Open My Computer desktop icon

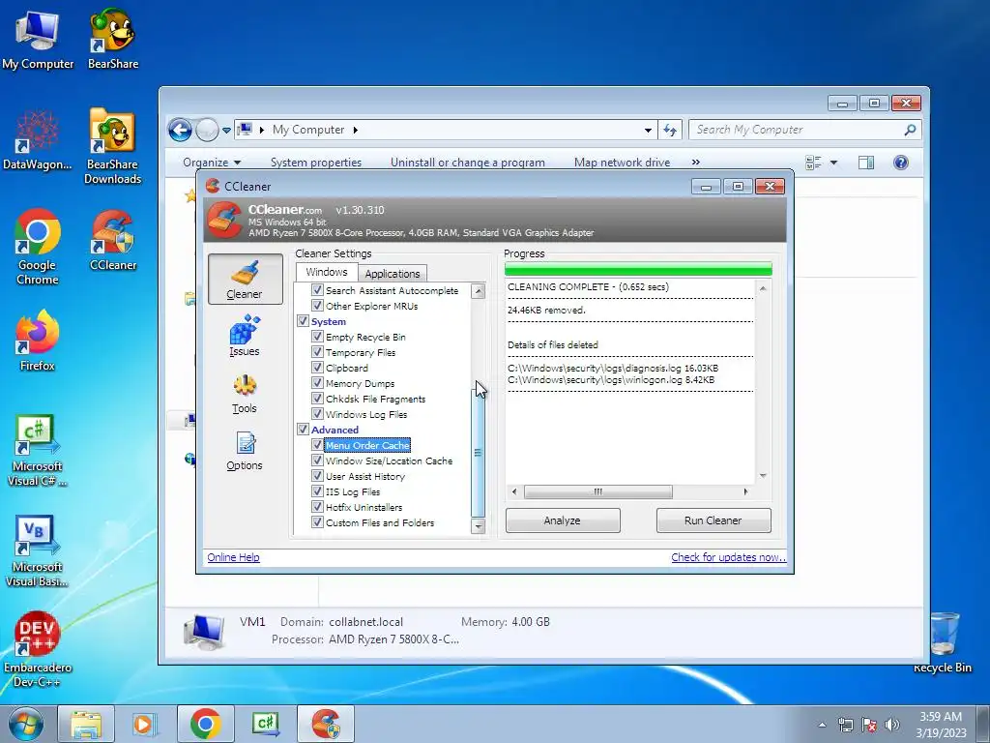pyautogui.click(x=38, y=41)
